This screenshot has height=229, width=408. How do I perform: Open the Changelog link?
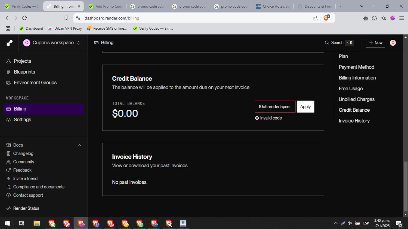pos(23,153)
